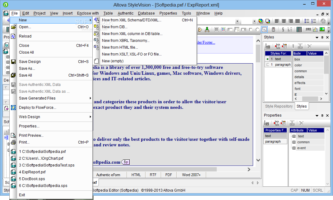This screenshot has width=333, height=200.
Task: Switch to the Style Repository tab
Action: [x=279, y=106]
